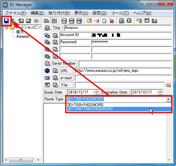Open the ヘルプ(H) menu
This screenshot has width=176, height=166.
[142, 13]
